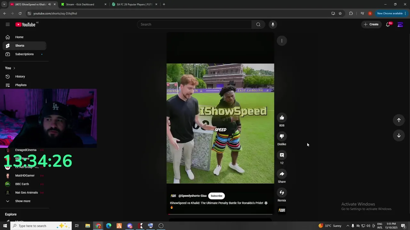
Task: Open the YouTube account avatar menu
Action: click(x=400, y=24)
